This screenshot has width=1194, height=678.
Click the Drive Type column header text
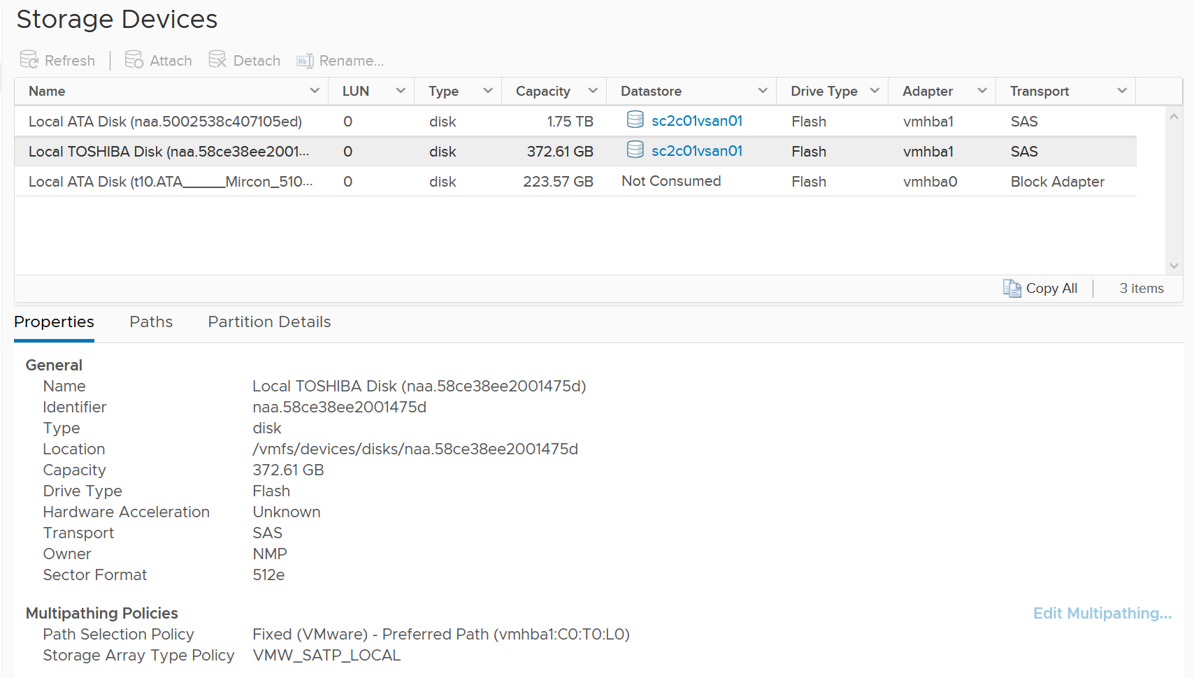coord(823,91)
